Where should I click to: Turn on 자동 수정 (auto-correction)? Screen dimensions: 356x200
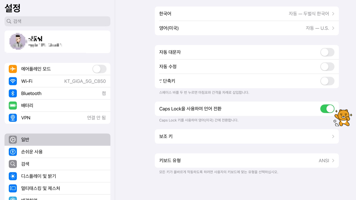pos(327,66)
